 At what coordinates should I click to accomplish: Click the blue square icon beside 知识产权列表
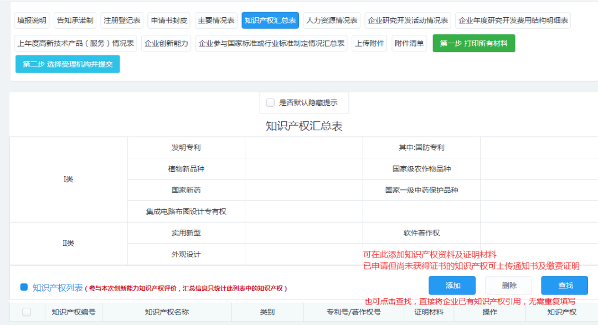point(24,287)
